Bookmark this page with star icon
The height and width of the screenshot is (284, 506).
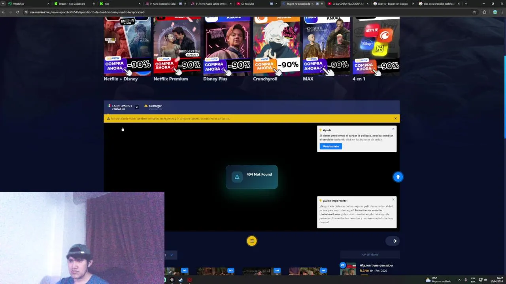474,12
